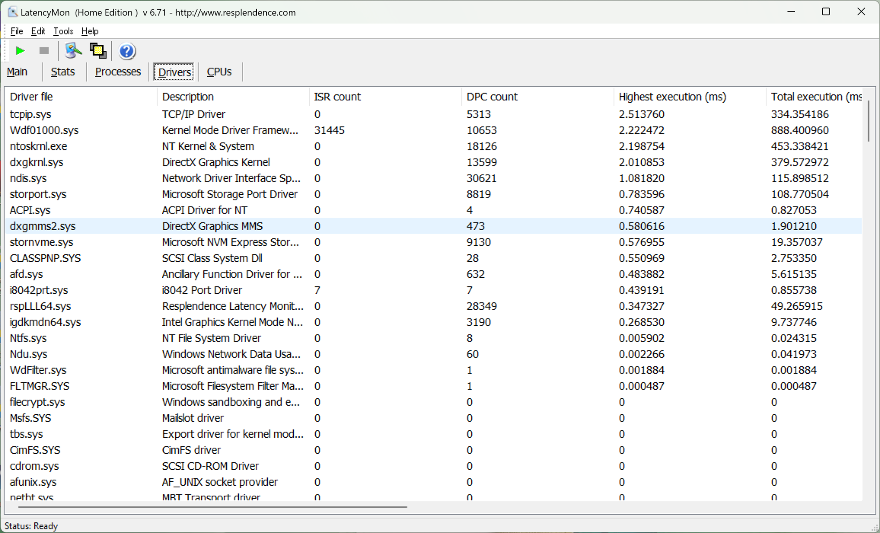Image resolution: width=880 pixels, height=533 pixels.
Task: Open the Help menu
Action: pyautogui.click(x=90, y=31)
